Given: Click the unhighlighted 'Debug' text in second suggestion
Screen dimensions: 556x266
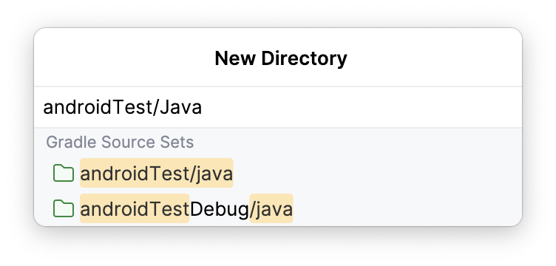Looking at the screenshot, I should (x=219, y=209).
